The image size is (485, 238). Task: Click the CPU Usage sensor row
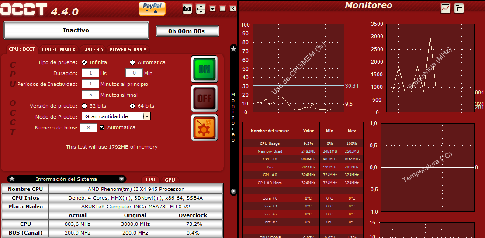pos(303,143)
